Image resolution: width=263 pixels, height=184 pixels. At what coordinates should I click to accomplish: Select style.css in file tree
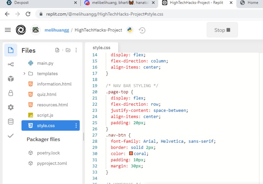tap(51, 126)
